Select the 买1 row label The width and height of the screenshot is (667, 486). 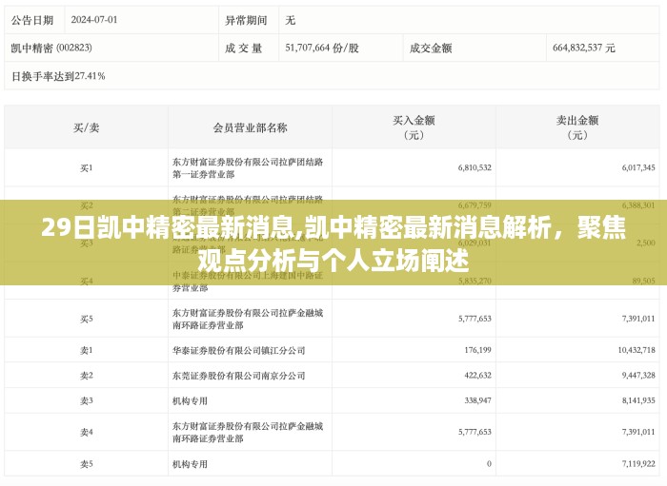[87, 167]
